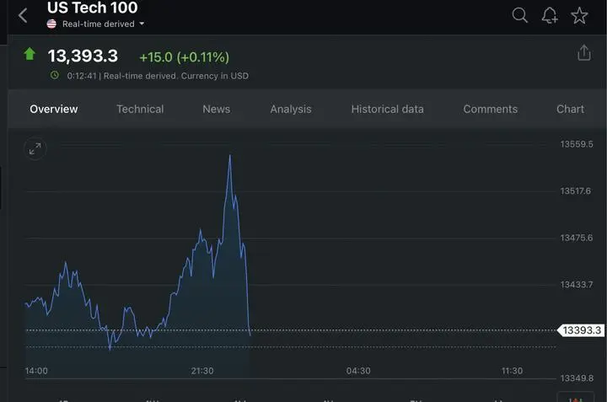Image resolution: width=607 pixels, height=402 pixels.
Task: Open the News tab
Action: coord(217,109)
